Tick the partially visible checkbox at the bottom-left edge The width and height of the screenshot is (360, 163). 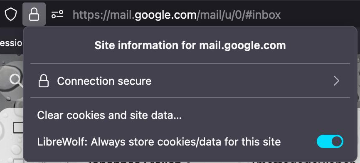point(18,161)
